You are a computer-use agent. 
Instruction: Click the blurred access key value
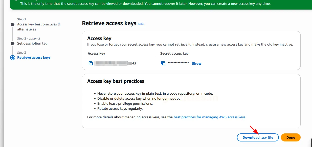(x=113, y=63)
